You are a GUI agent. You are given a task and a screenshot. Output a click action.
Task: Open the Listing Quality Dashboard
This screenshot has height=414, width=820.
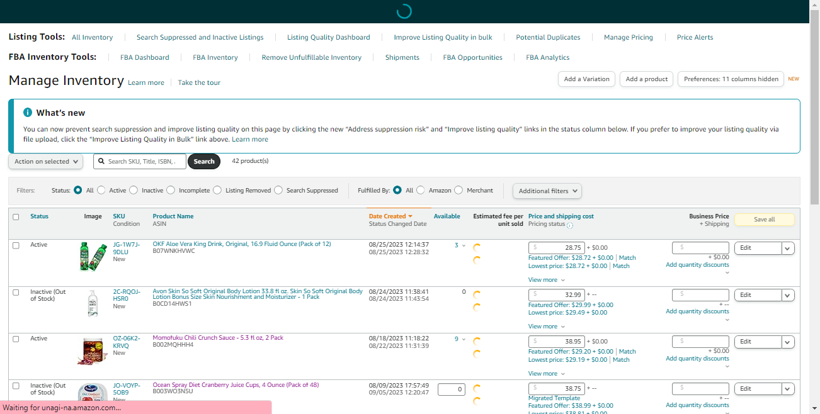coord(329,37)
